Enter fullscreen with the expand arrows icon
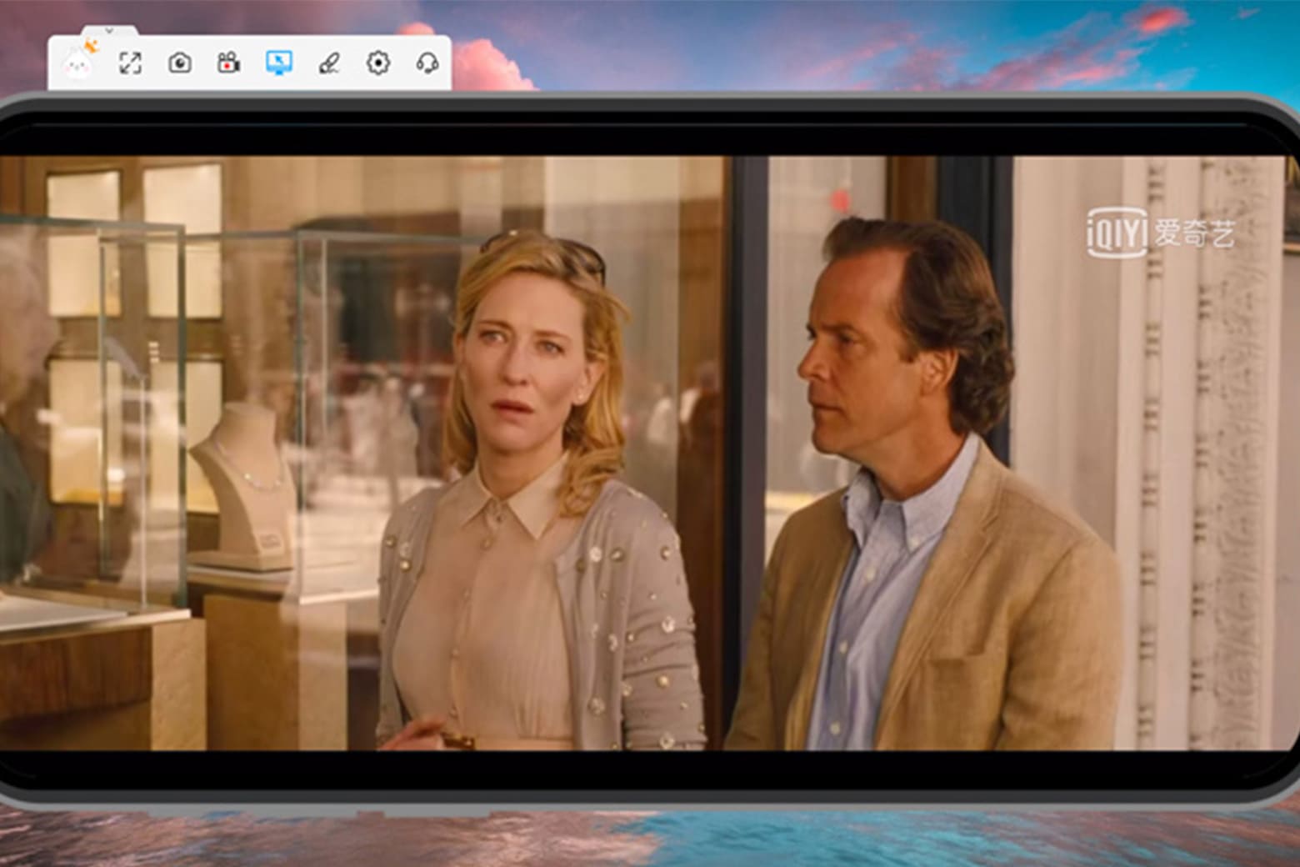The height and width of the screenshot is (867, 1300). pyautogui.click(x=130, y=63)
